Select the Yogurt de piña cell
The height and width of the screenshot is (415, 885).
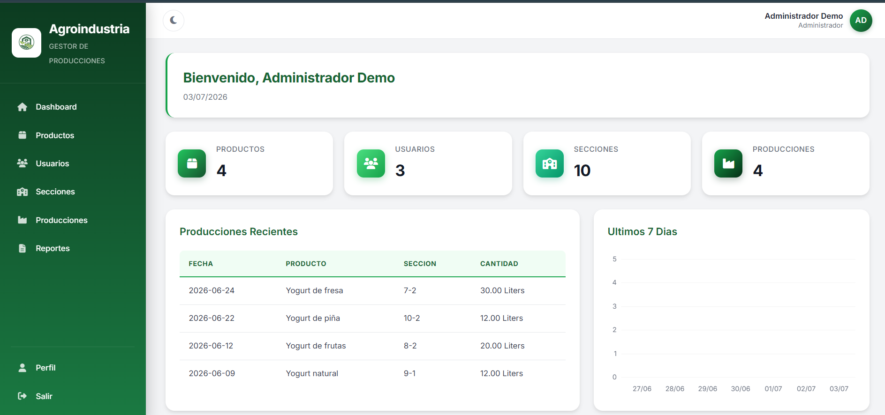pos(313,318)
